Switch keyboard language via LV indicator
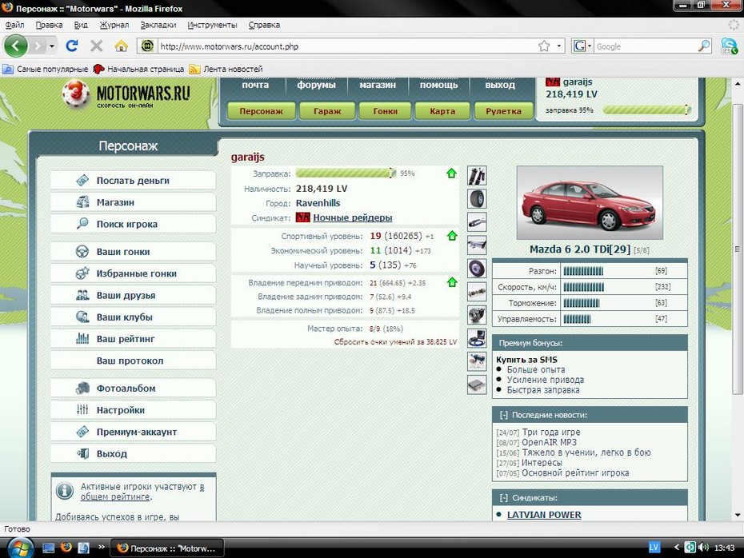The image size is (744, 558). coord(654,548)
